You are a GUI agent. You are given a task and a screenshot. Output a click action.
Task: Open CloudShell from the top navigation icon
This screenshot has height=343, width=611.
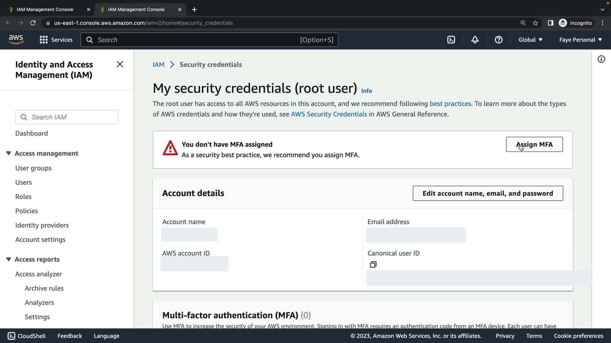coord(451,40)
